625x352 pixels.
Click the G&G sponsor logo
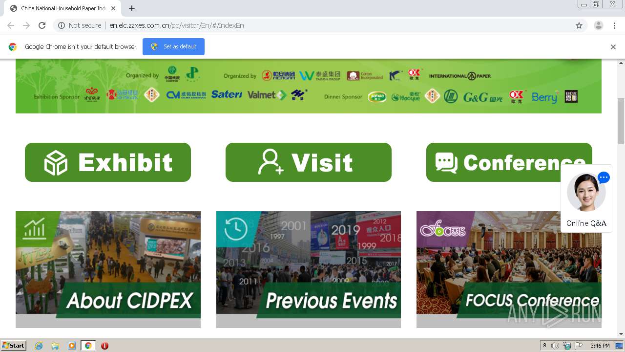483,97
